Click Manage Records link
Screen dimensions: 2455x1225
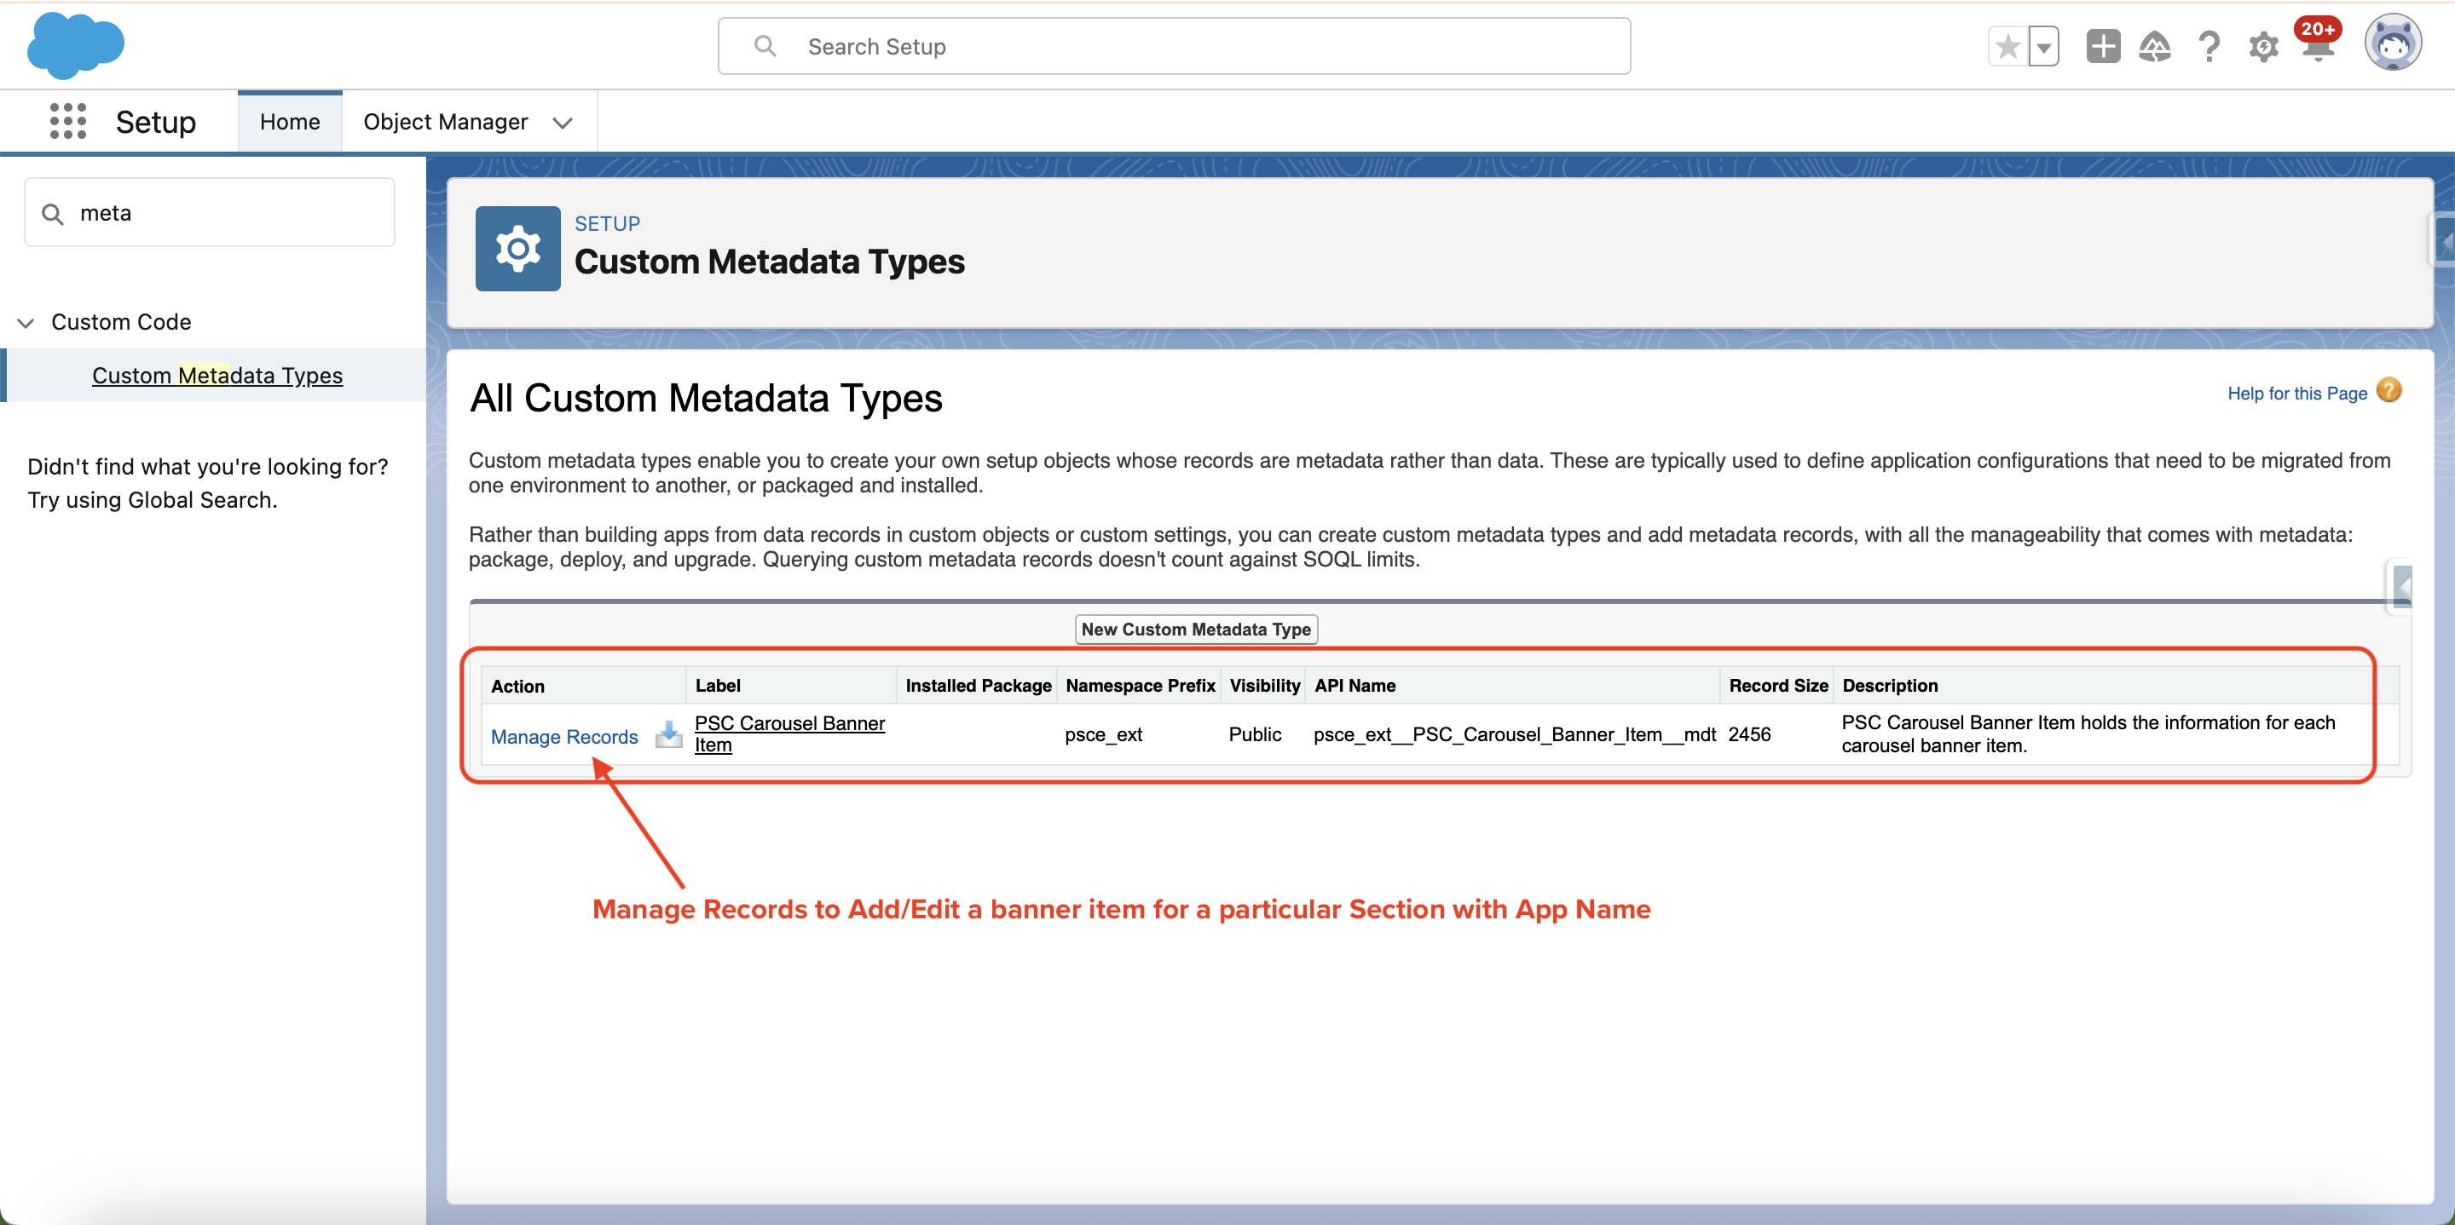point(564,736)
